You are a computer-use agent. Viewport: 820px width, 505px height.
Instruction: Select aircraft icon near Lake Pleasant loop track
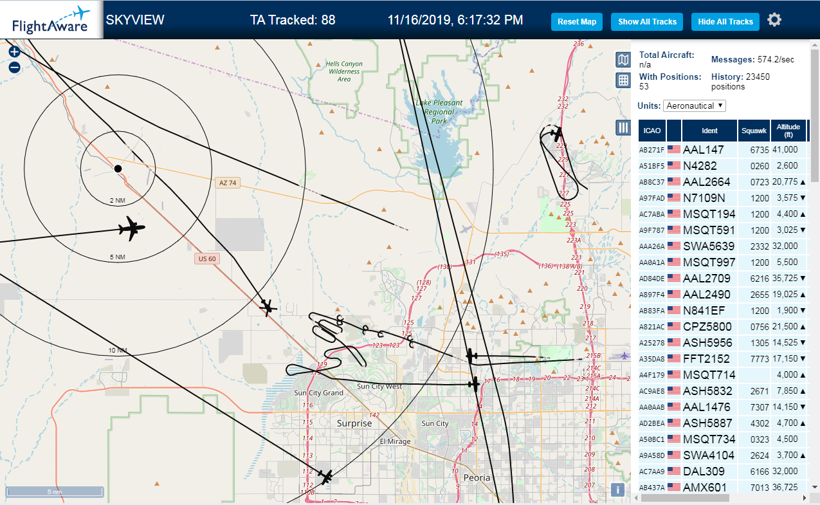pyautogui.click(x=556, y=134)
